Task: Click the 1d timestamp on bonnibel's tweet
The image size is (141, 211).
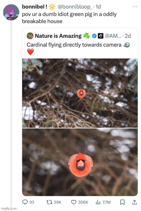Action: click(98, 7)
